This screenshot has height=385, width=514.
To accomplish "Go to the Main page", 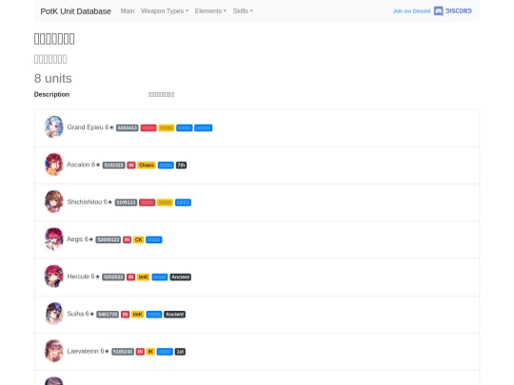I will [x=128, y=11].
